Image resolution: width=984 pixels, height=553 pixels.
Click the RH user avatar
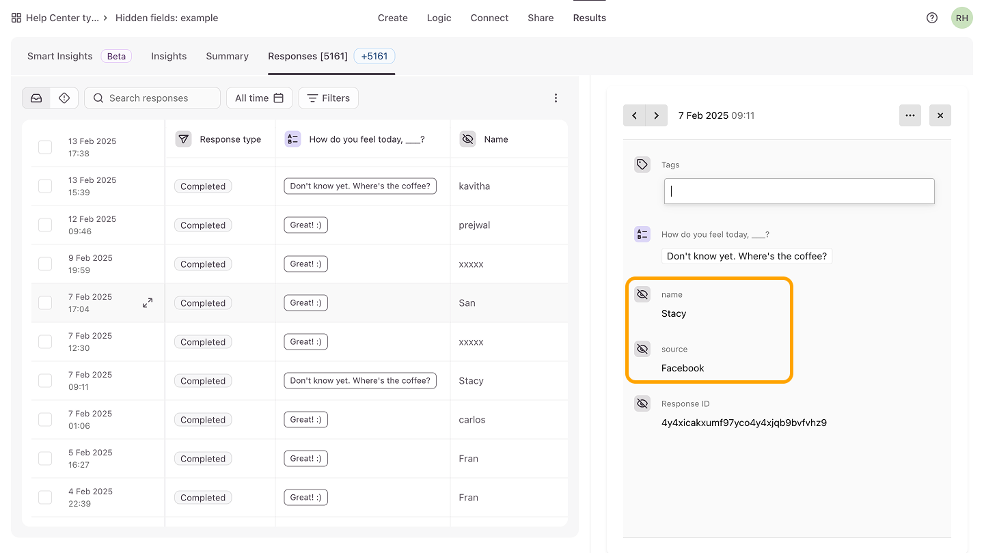[x=962, y=18]
